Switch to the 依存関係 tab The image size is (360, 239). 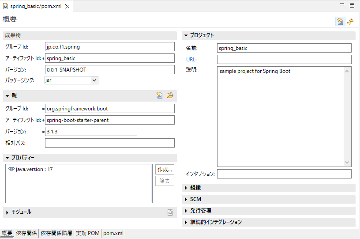tap(26, 233)
